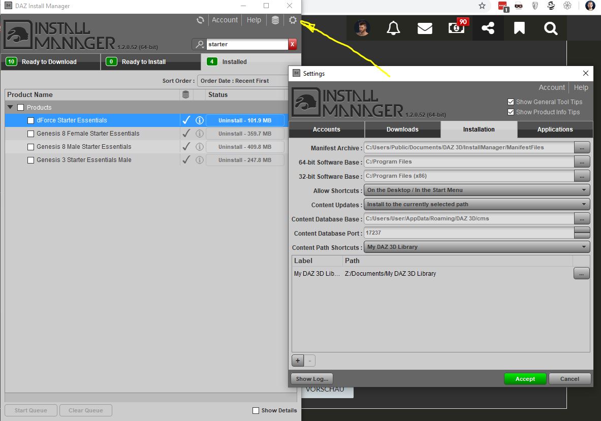The image size is (601, 421).
Task: Uninstall Genesis 8 Male 409.8 MB
Action: 245,147
